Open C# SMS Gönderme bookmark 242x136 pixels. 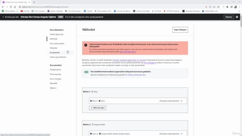point(172,11)
